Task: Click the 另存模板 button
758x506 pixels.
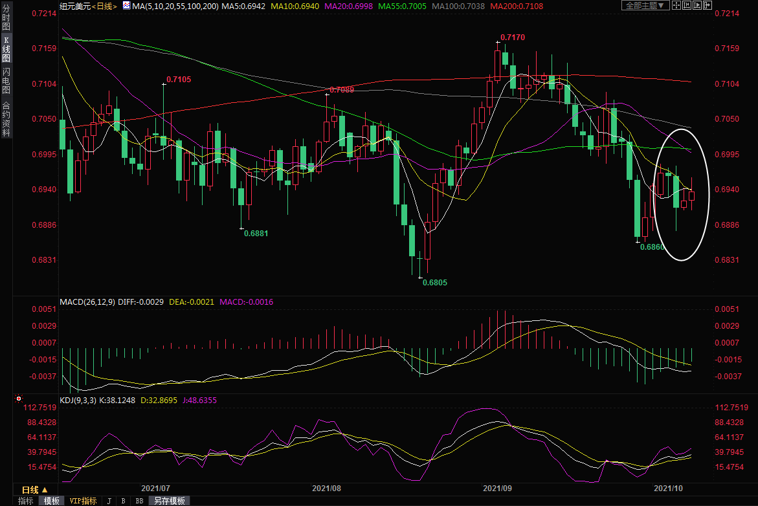Action: 170,501
